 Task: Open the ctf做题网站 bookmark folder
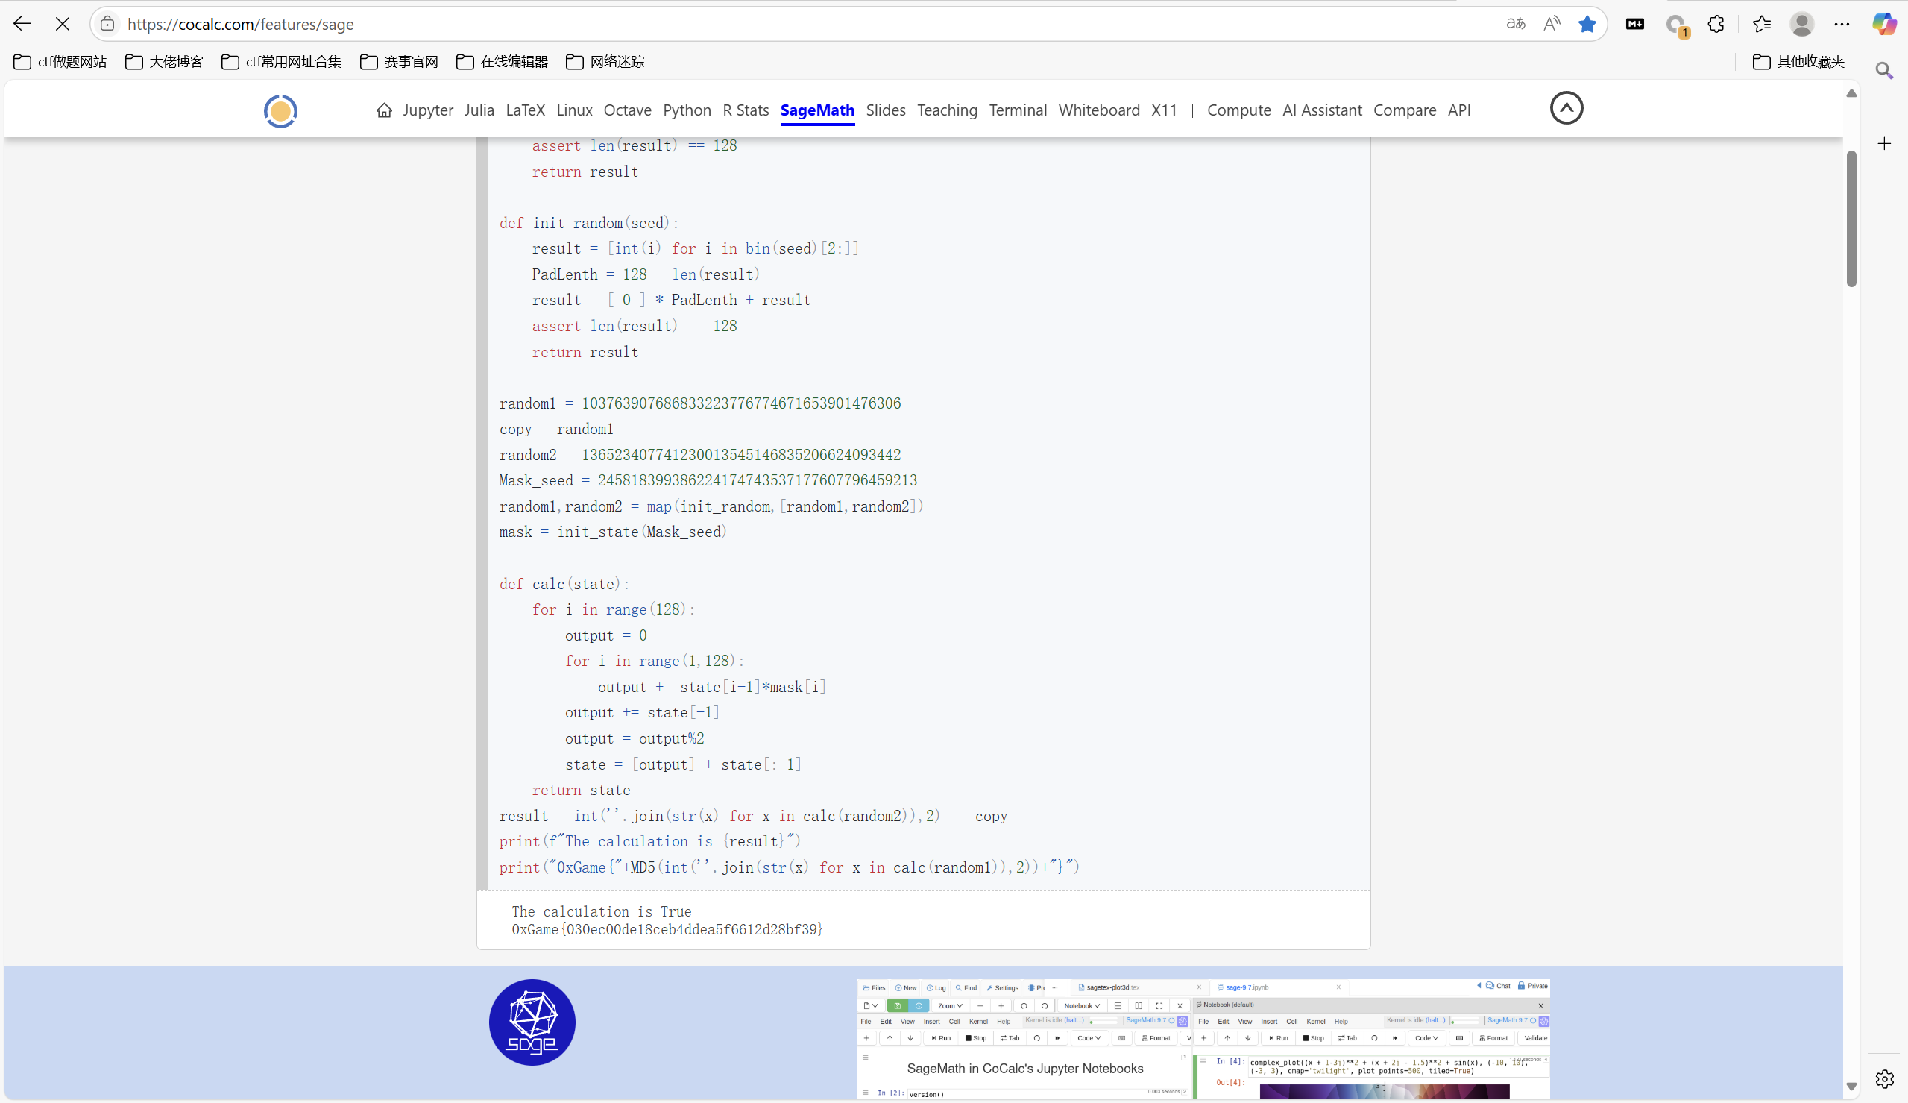[x=60, y=61]
